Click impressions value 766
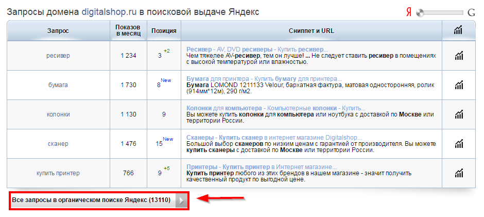The width and height of the screenshot is (484, 217). click(128, 173)
